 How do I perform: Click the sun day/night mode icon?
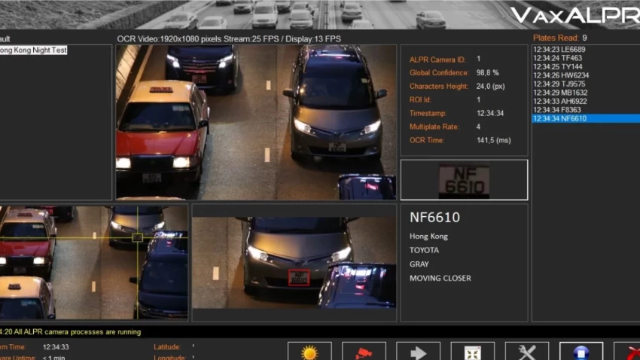[x=309, y=352]
